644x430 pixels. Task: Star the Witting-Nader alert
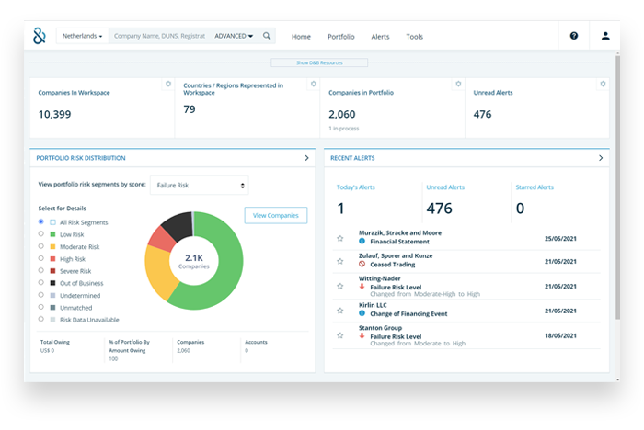pyautogui.click(x=340, y=286)
